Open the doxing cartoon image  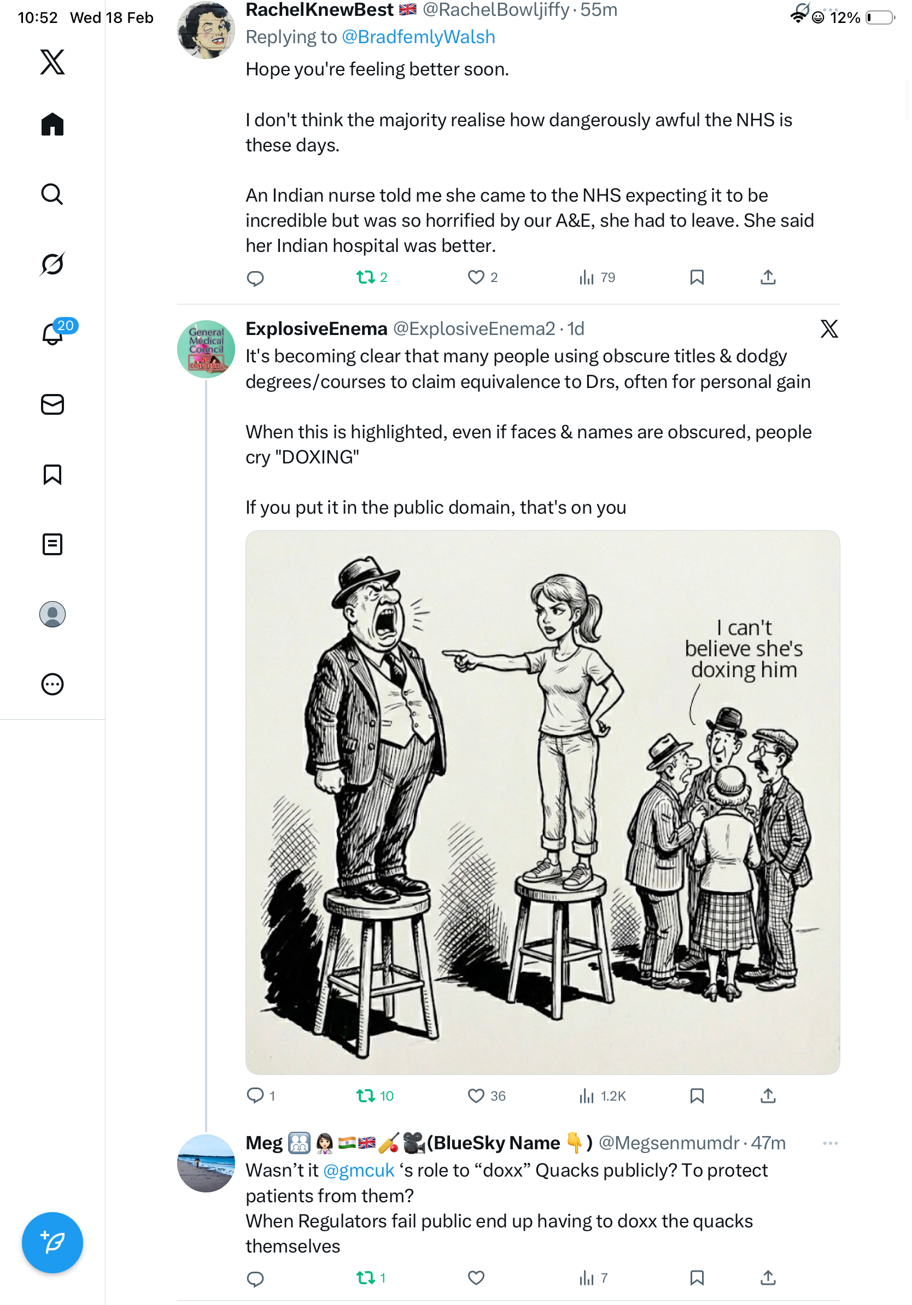coord(542,802)
